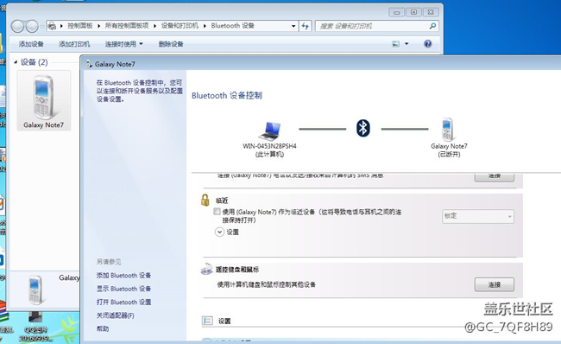Click the padlock proximity icon
561x344 pixels.
pyautogui.click(x=205, y=200)
